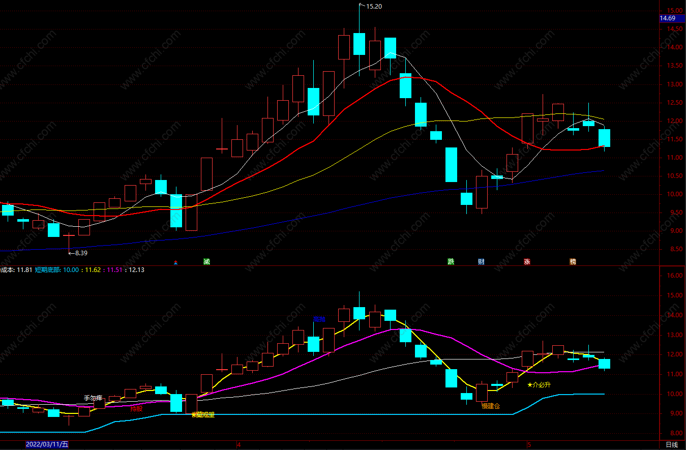Click the 14.69 current price tag
The width and height of the screenshot is (686, 450).
(671, 18)
